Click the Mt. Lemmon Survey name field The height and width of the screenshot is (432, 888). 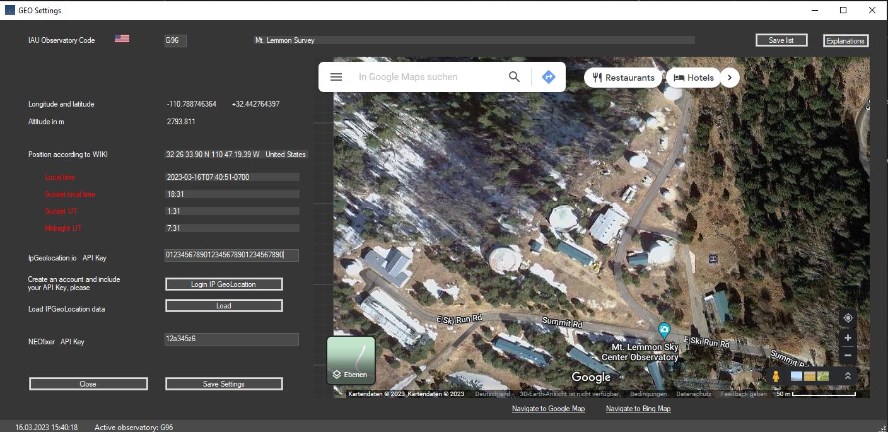(474, 40)
